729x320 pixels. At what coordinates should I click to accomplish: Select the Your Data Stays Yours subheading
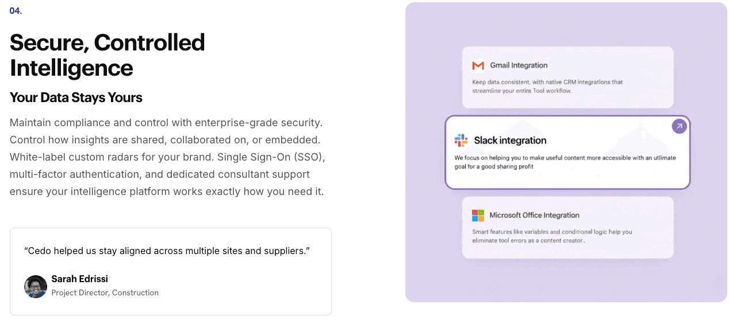(76, 97)
